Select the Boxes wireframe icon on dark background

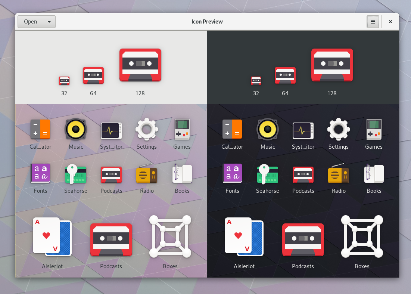click(362, 236)
